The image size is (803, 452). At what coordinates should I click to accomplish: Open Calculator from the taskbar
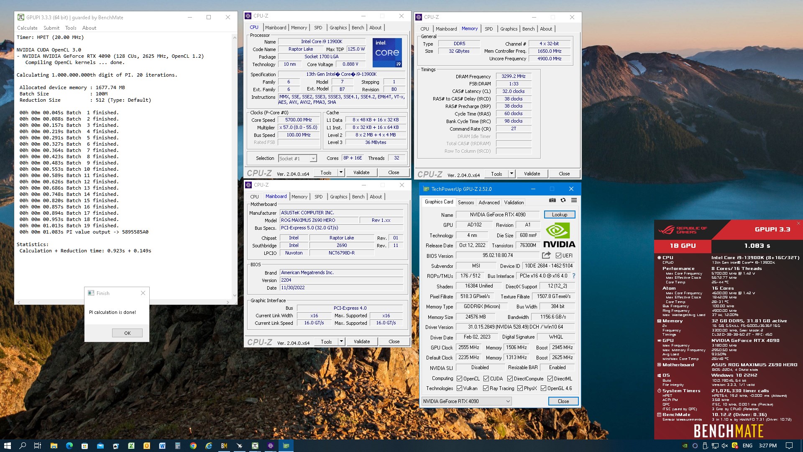coord(178,446)
